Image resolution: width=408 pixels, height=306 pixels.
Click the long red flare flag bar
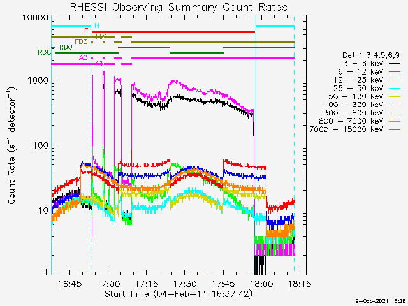coord(173,31)
